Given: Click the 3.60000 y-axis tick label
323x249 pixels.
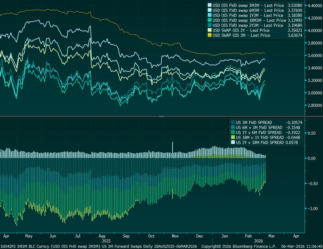Looking at the screenshot, I should coord(315,55).
